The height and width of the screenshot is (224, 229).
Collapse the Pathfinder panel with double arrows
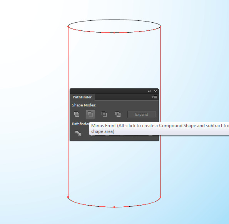pos(149,91)
